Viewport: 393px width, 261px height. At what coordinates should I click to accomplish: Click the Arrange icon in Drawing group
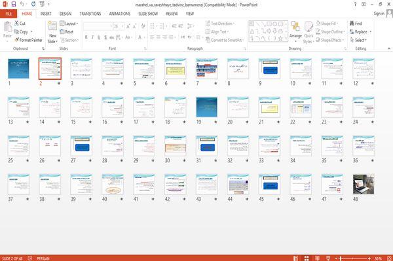(295, 27)
